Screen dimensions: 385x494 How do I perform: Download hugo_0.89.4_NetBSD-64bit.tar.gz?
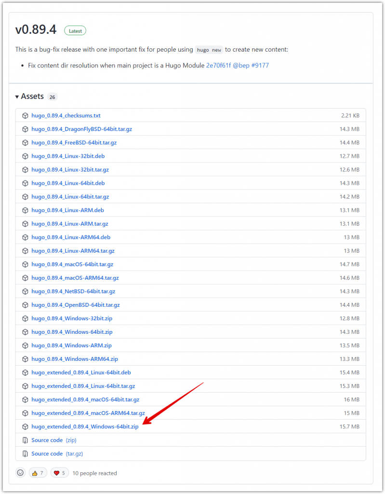click(x=73, y=292)
